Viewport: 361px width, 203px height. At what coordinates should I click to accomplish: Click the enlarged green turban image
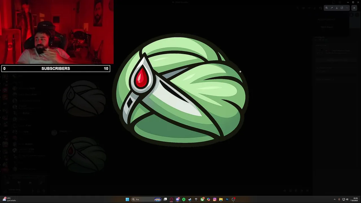click(x=180, y=90)
